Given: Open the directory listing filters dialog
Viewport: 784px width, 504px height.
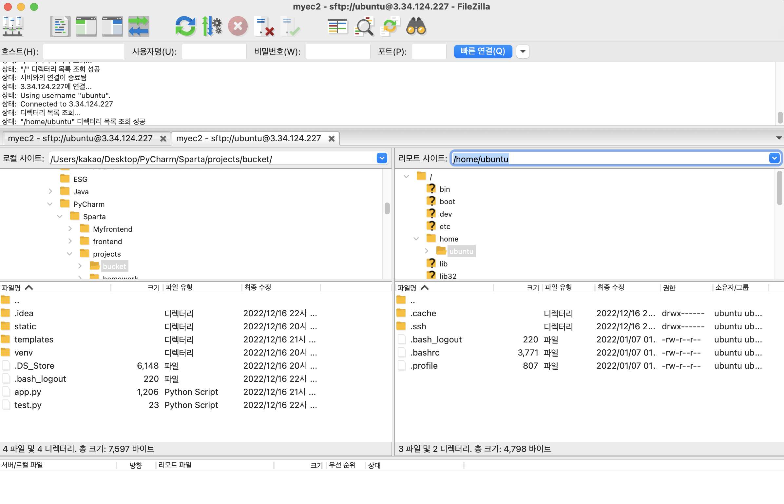Looking at the screenshot, I should point(337,26).
